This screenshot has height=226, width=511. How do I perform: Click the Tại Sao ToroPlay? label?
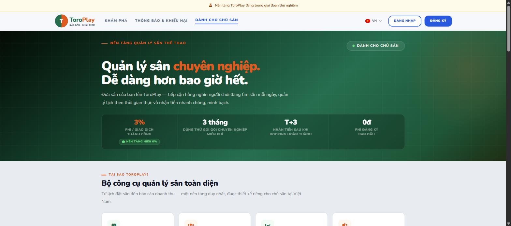tap(128, 175)
